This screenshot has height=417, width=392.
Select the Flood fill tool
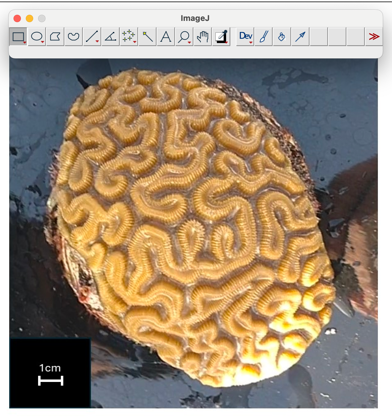tap(281, 36)
